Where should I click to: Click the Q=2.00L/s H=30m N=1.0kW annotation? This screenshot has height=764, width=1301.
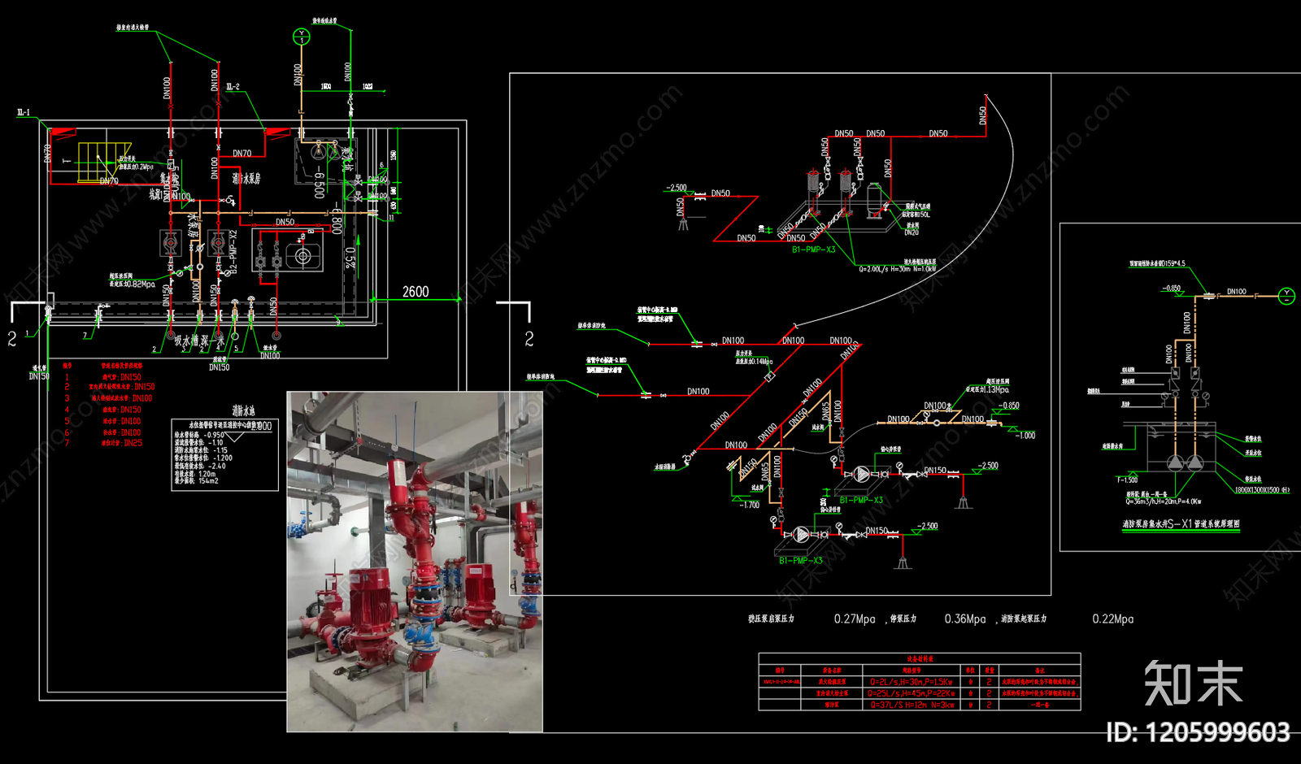[x=898, y=269]
